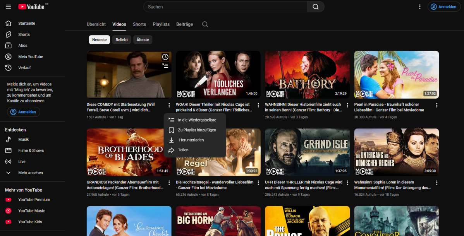Click the YouTube Premium icon
Image resolution: width=464 pixels, height=236 pixels.
[8, 200]
